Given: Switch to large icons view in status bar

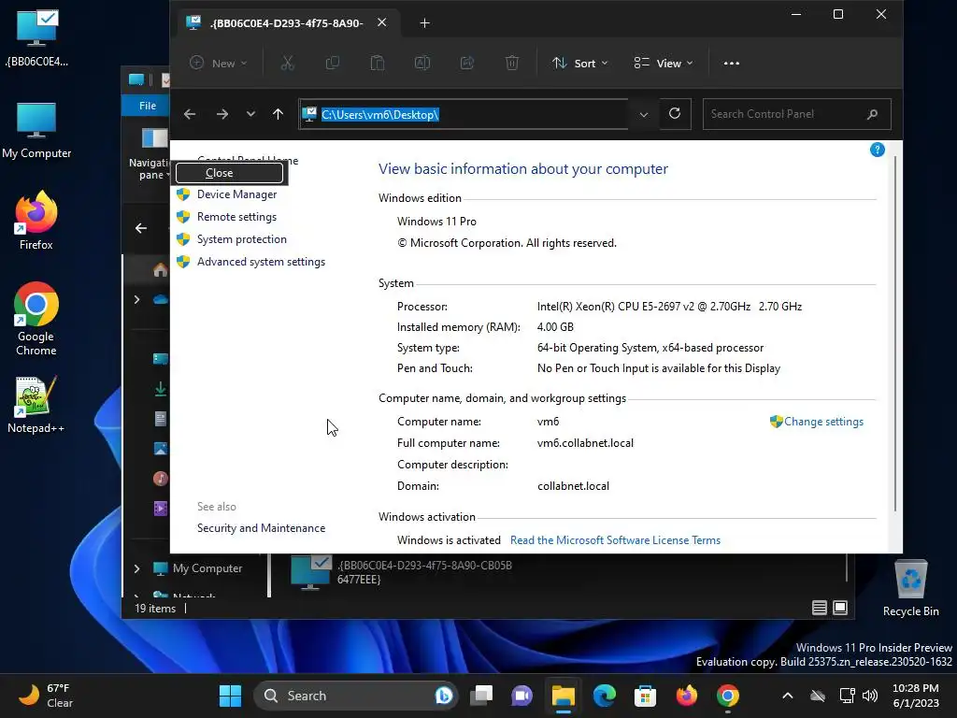Looking at the screenshot, I should pyautogui.click(x=840, y=608).
